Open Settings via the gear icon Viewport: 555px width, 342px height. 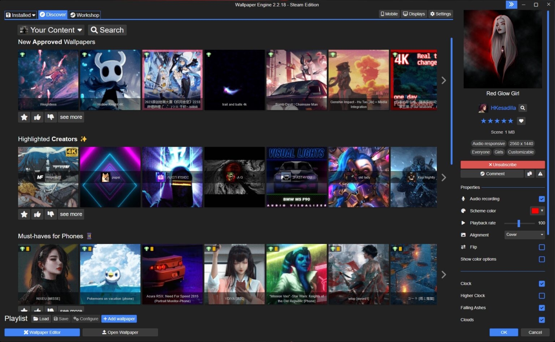point(440,14)
